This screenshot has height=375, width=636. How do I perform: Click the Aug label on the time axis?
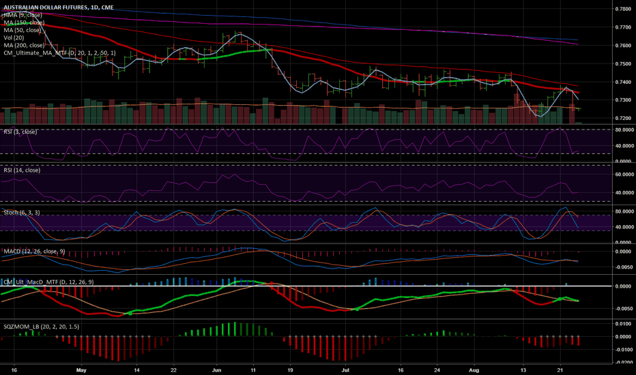pyautogui.click(x=474, y=370)
